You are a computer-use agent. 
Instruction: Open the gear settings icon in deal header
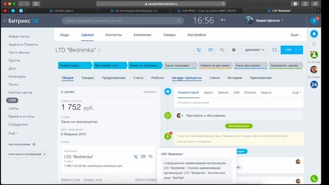233,50
